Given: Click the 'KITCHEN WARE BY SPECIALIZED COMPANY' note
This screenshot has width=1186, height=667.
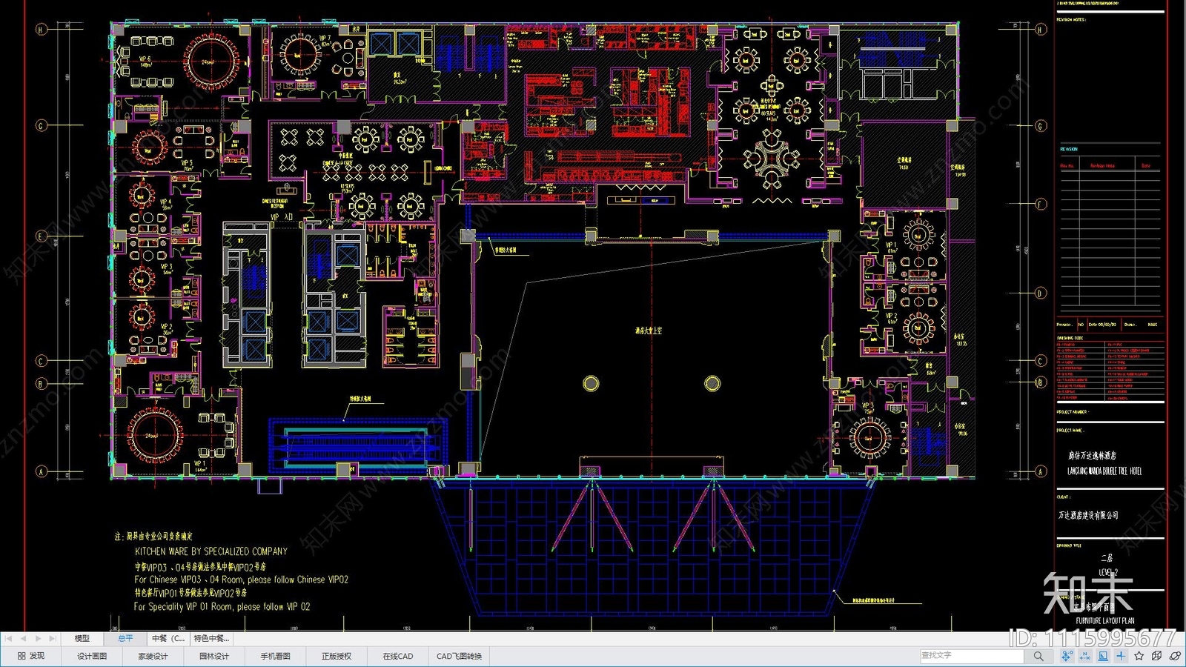Looking at the screenshot, I should pos(211,551).
